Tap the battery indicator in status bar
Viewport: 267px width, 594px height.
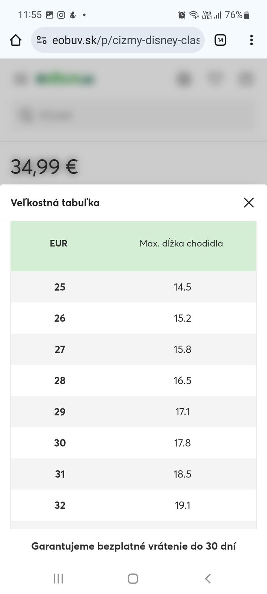pyautogui.click(x=247, y=15)
